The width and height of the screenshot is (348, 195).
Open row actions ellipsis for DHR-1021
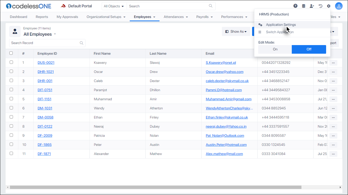[333, 72]
